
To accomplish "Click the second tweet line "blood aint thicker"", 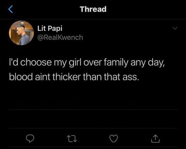I will point(74,77).
